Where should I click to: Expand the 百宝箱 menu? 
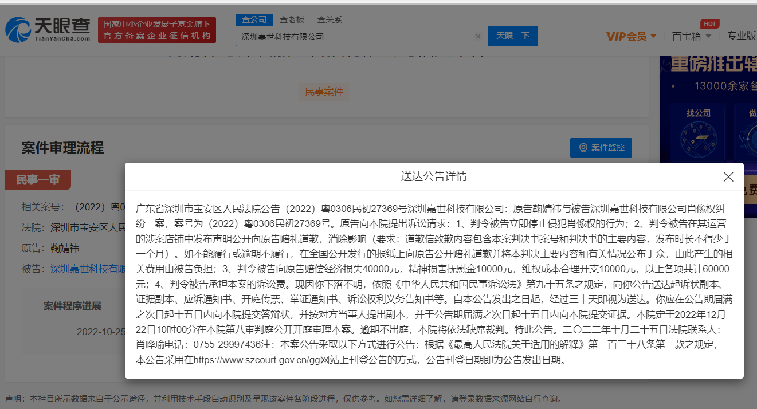point(692,36)
